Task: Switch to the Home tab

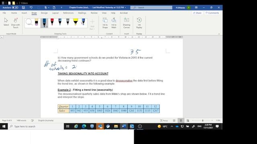Action: click(14, 13)
